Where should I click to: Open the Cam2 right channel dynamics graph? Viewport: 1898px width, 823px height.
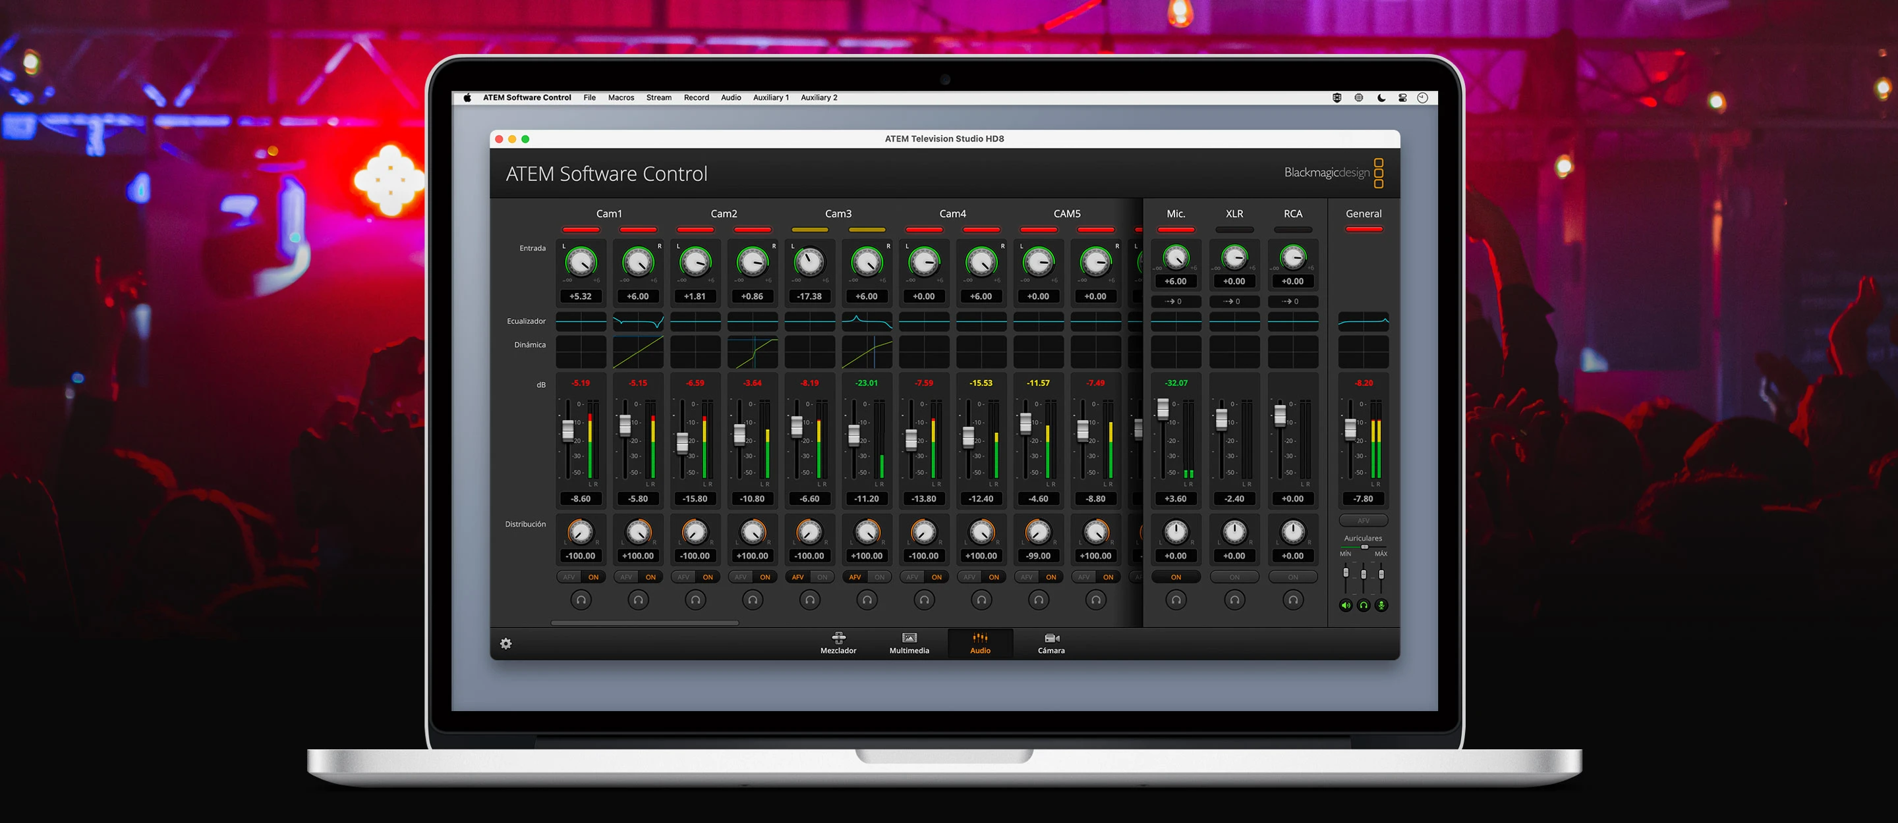coord(752,352)
